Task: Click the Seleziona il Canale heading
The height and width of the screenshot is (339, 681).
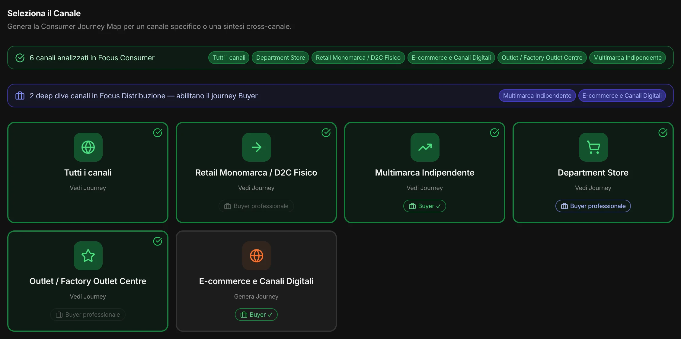Action: tap(44, 13)
